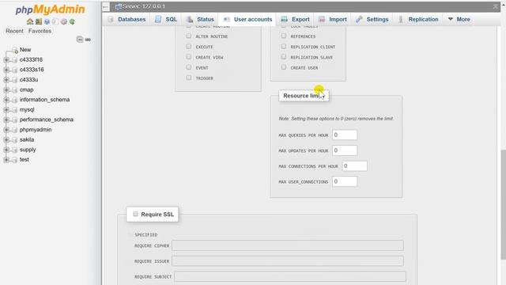Open the Databases tab
The image size is (506, 285).
click(127, 19)
